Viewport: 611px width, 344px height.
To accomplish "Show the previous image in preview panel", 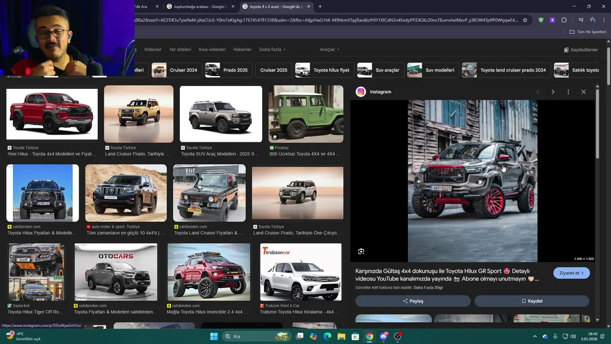I will tap(537, 92).
